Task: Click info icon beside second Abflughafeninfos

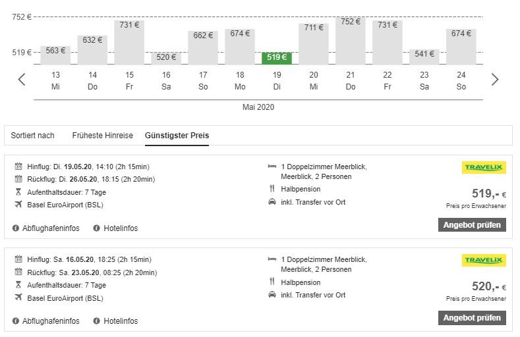Action: (x=16, y=321)
